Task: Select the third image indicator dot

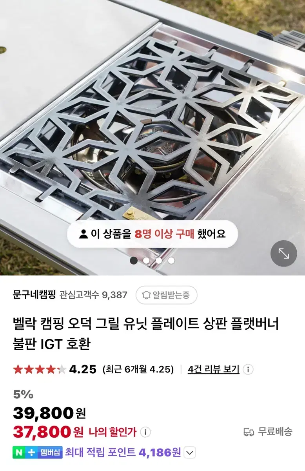Action: point(159,260)
